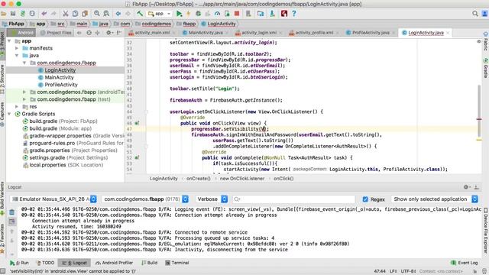
Task: Click the onCreate() breadcrumb below editor
Action: [199, 179]
